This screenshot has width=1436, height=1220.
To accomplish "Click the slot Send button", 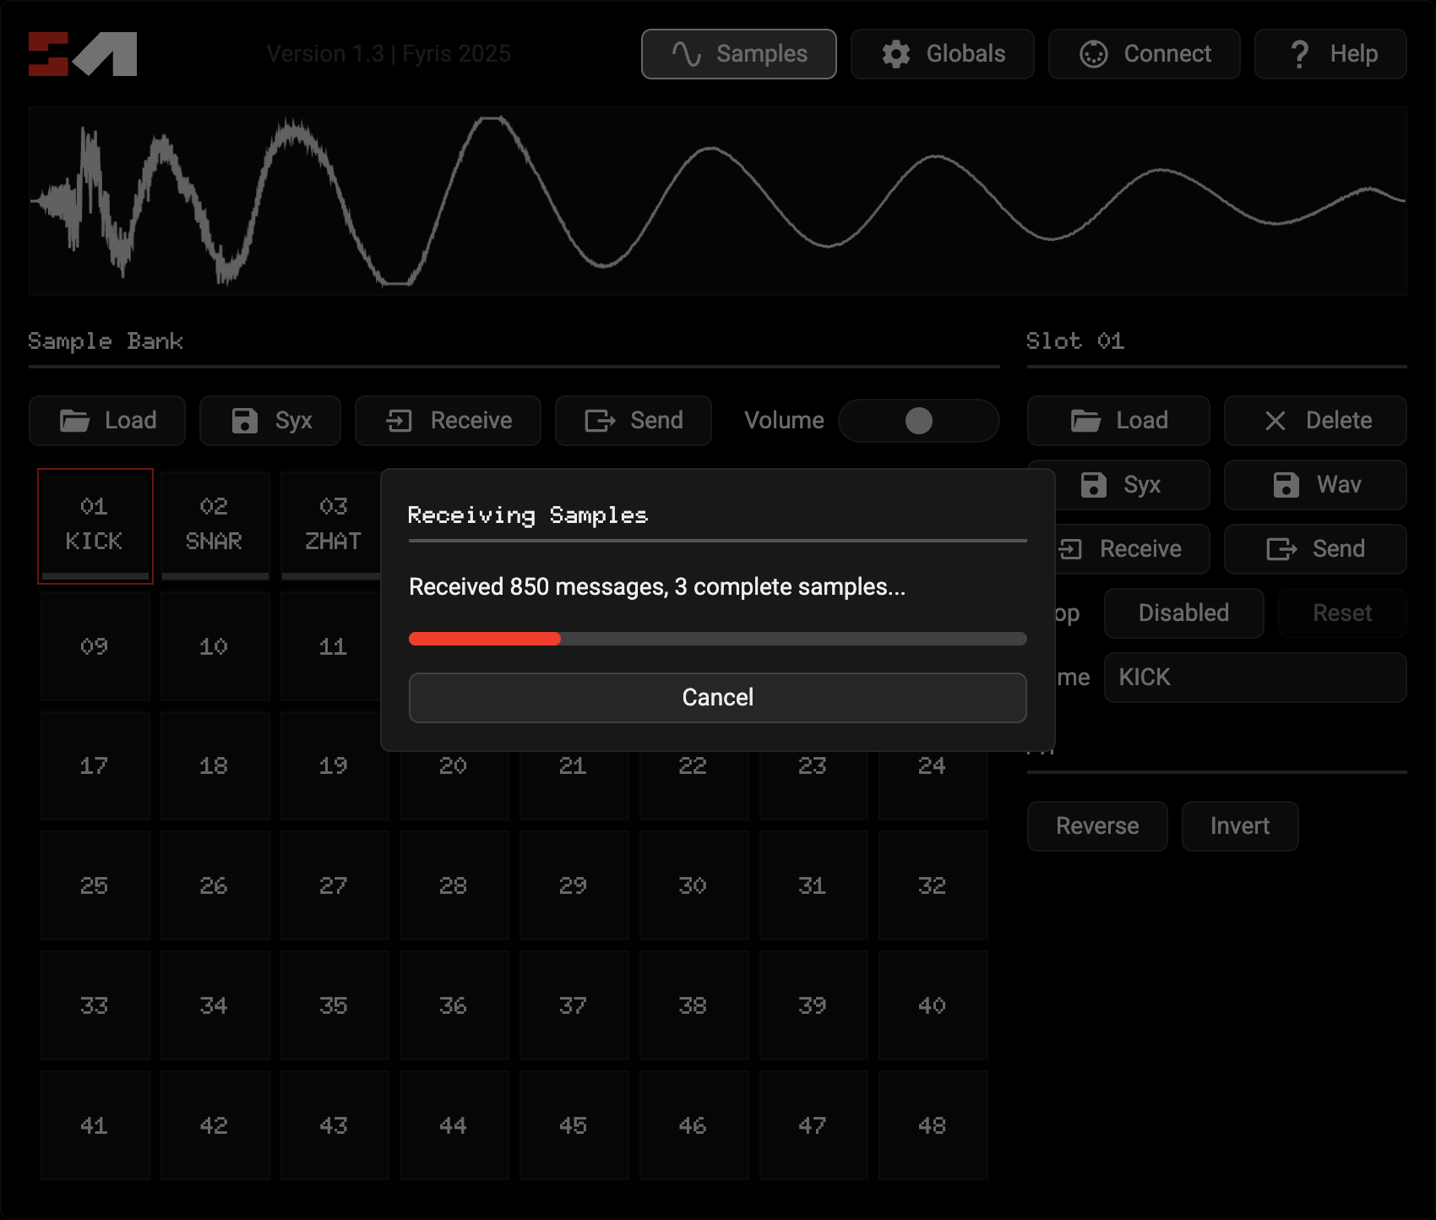I will point(1315,549).
